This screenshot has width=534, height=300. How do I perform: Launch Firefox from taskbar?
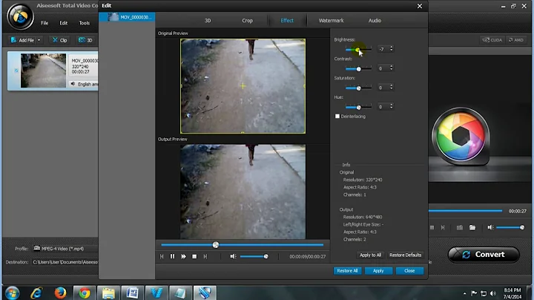[x=61, y=293]
